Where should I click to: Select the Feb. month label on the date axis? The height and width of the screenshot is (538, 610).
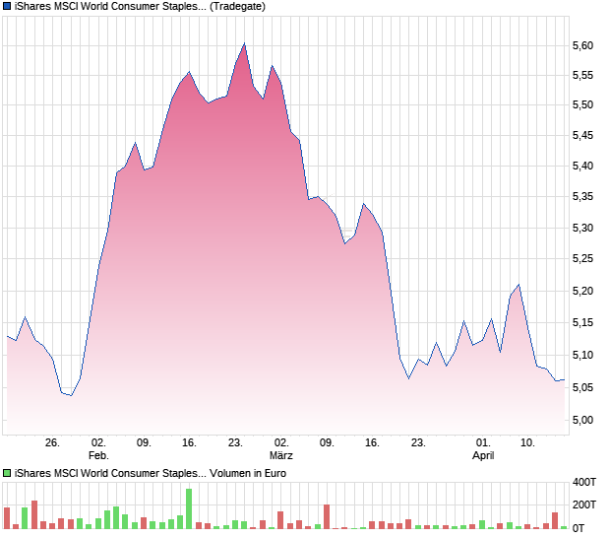(x=98, y=456)
